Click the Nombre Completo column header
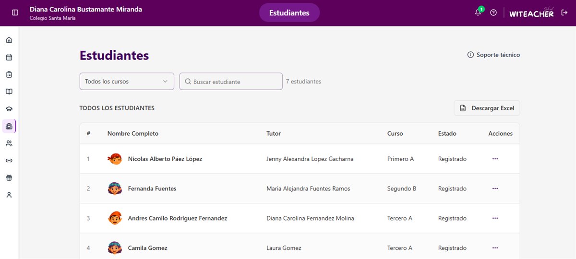Viewport: 576px width, 259px height. [133, 133]
